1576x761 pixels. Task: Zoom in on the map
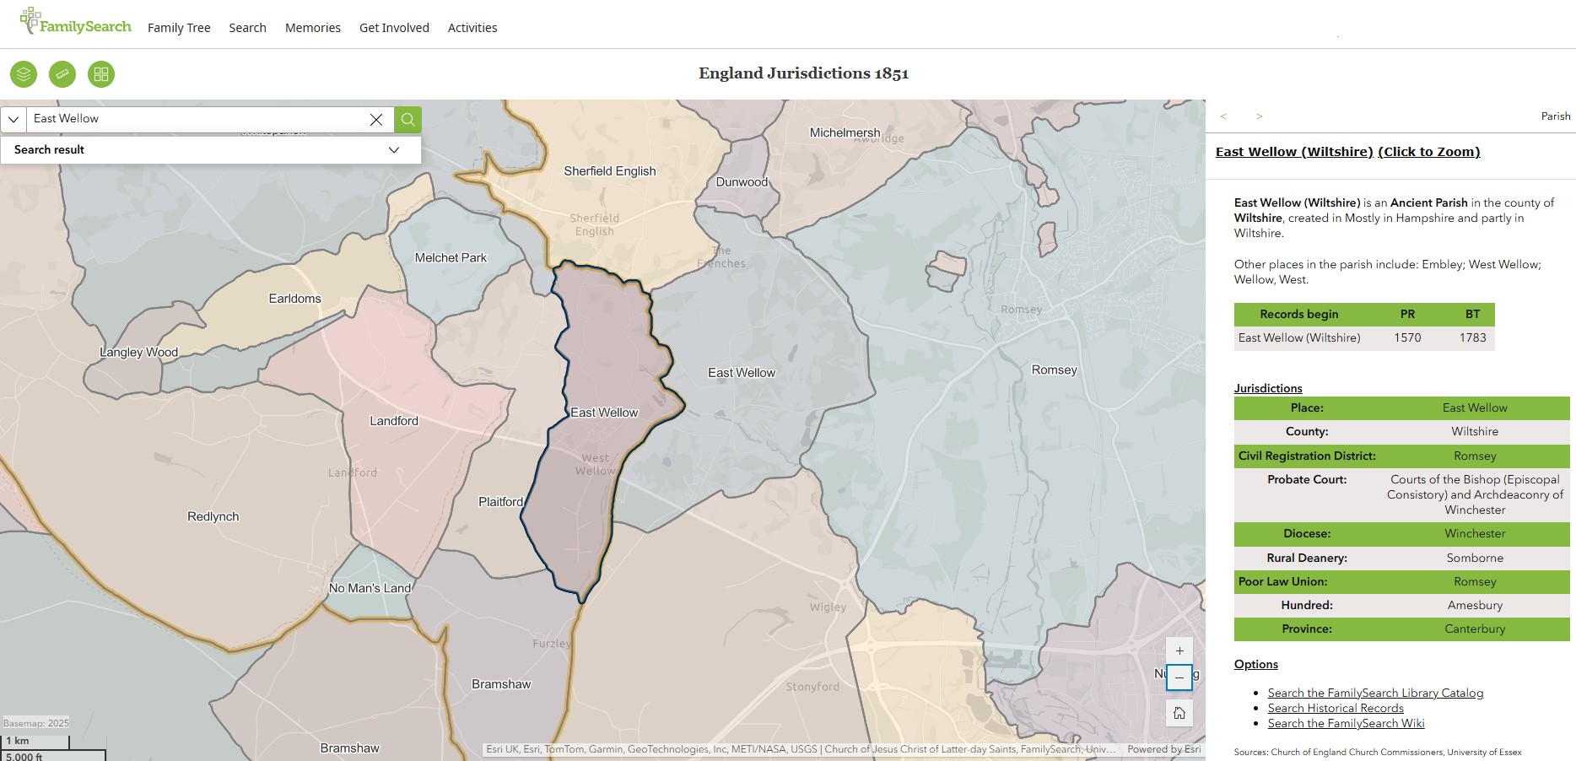tap(1179, 650)
